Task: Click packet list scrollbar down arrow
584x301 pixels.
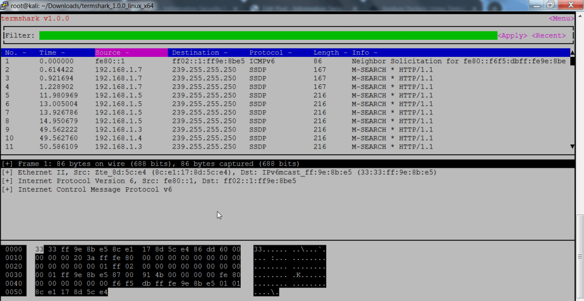Action: (x=573, y=147)
